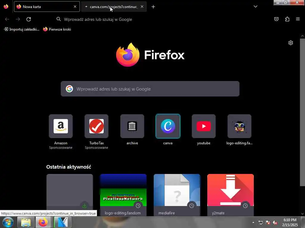Open Windows Explorer from taskbar

(26, 222)
